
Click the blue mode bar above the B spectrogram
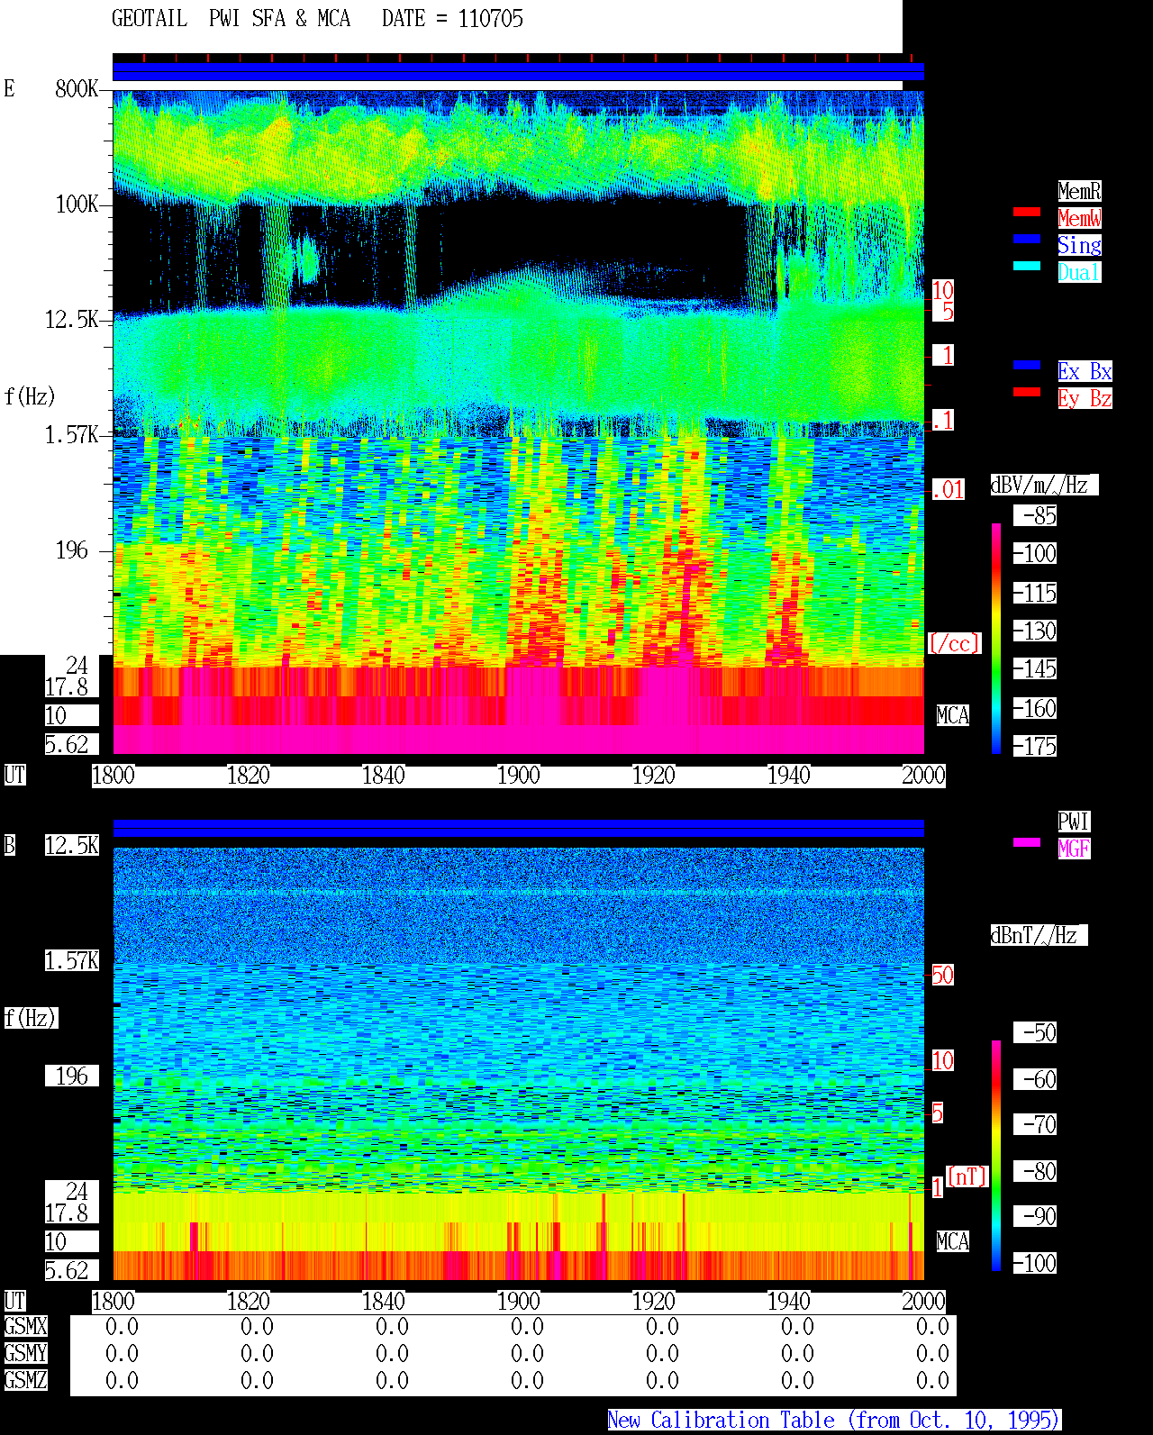(x=518, y=828)
